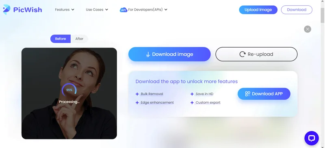
Task: Click the 95% circular progress indicator
Action: point(69,90)
